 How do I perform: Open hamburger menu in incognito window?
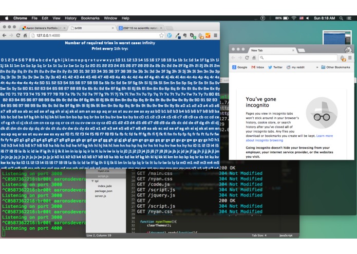[x=350, y=58]
